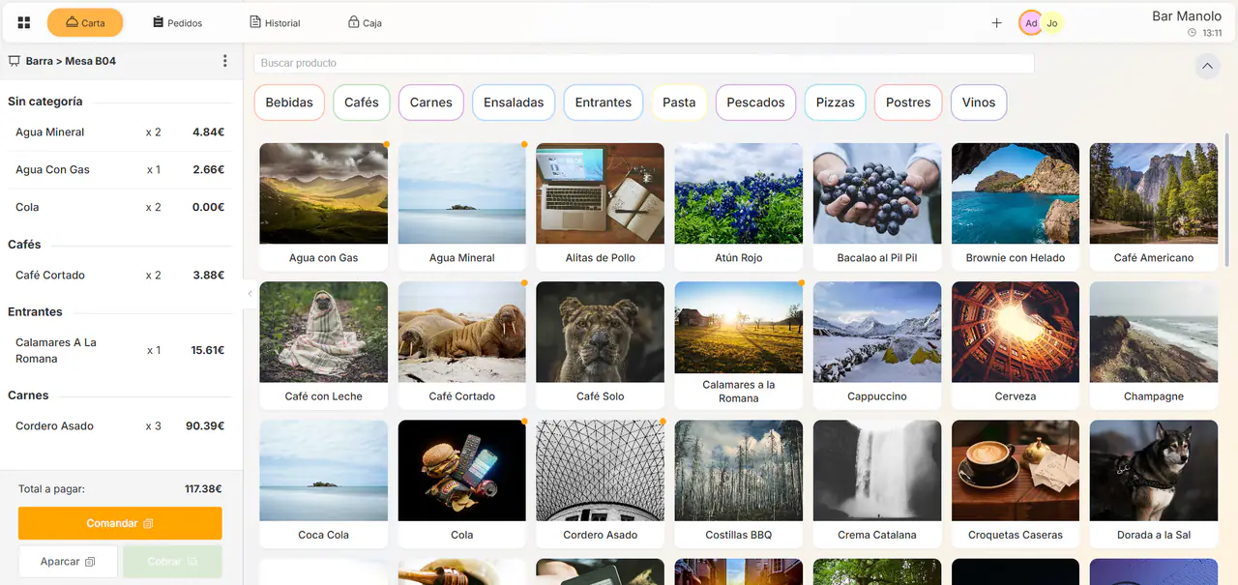Select Cola order line in ticket
The width and height of the screenshot is (1238, 585).
(x=120, y=207)
